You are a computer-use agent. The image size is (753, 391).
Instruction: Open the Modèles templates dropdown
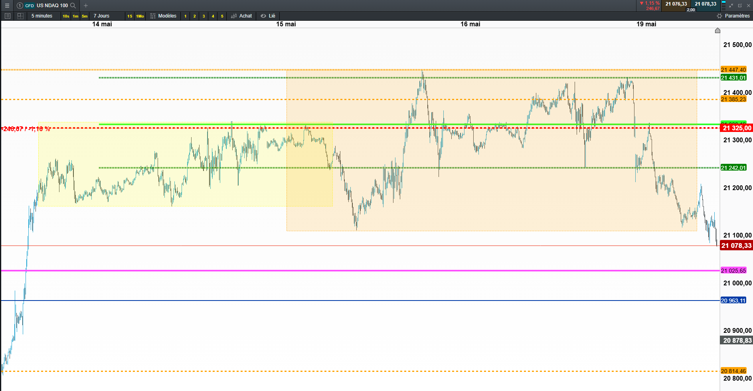(163, 16)
